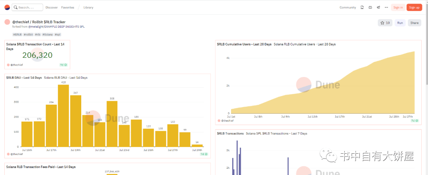The width and height of the screenshot is (428, 175).
Task: Click the 7d refresh badge on DAU chart
Action: tap(204, 154)
